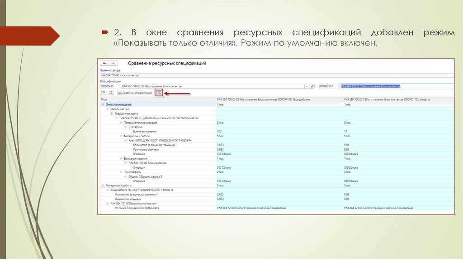
Task: Click the back navigation arrow
Action: (105, 64)
